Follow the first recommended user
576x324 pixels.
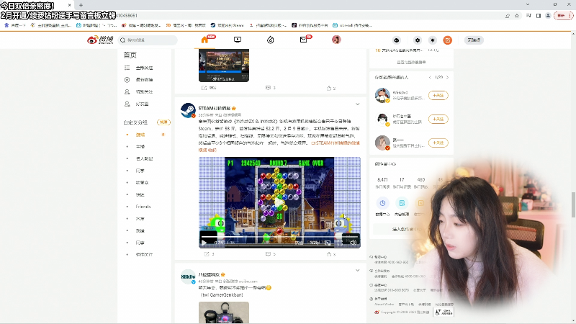click(438, 96)
